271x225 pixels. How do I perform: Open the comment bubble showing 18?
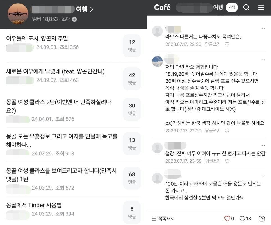(245, 219)
